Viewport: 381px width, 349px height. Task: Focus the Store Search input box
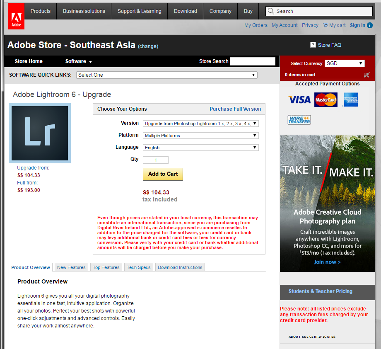[253, 61]
